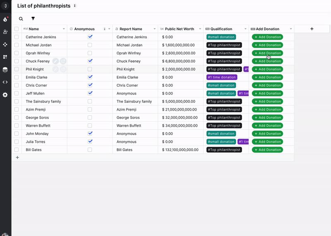Open the code brackets sidebar icon
This screenshot has width=331, height=236.
[x=5, y=82]
